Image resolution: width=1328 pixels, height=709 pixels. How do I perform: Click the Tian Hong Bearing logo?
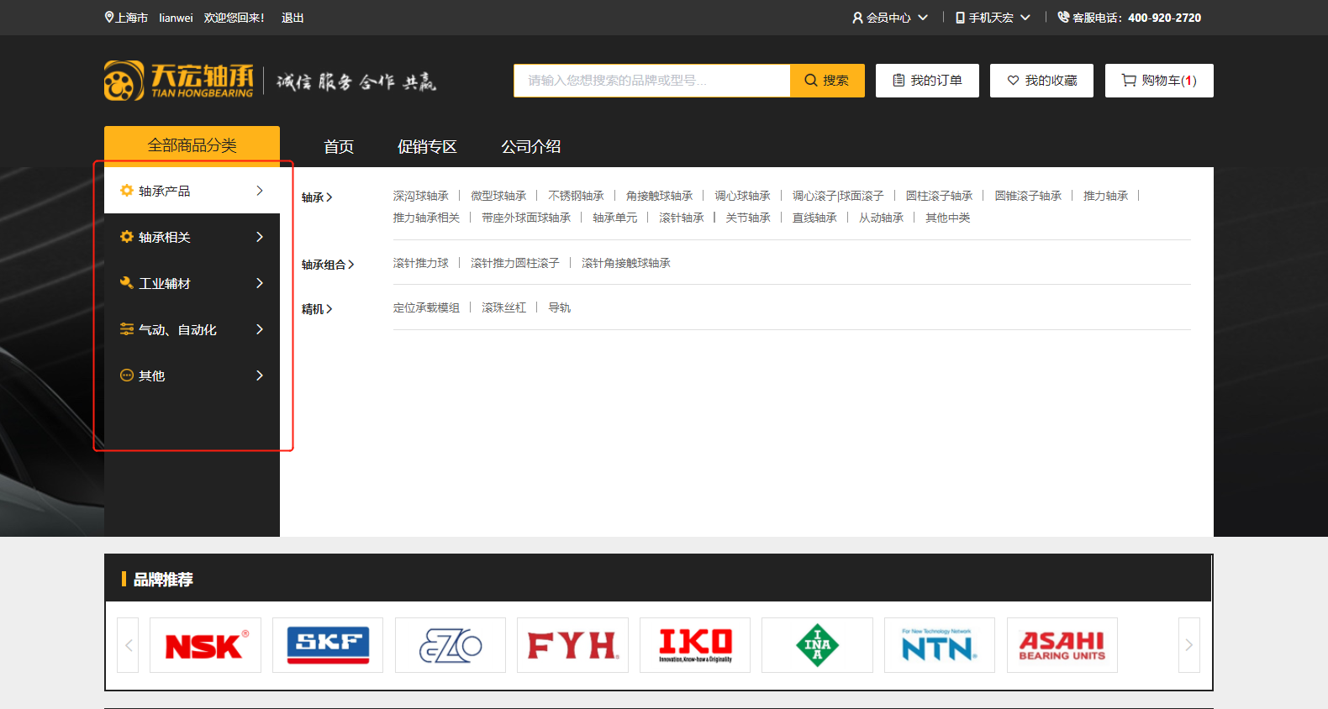click(179, 81)
